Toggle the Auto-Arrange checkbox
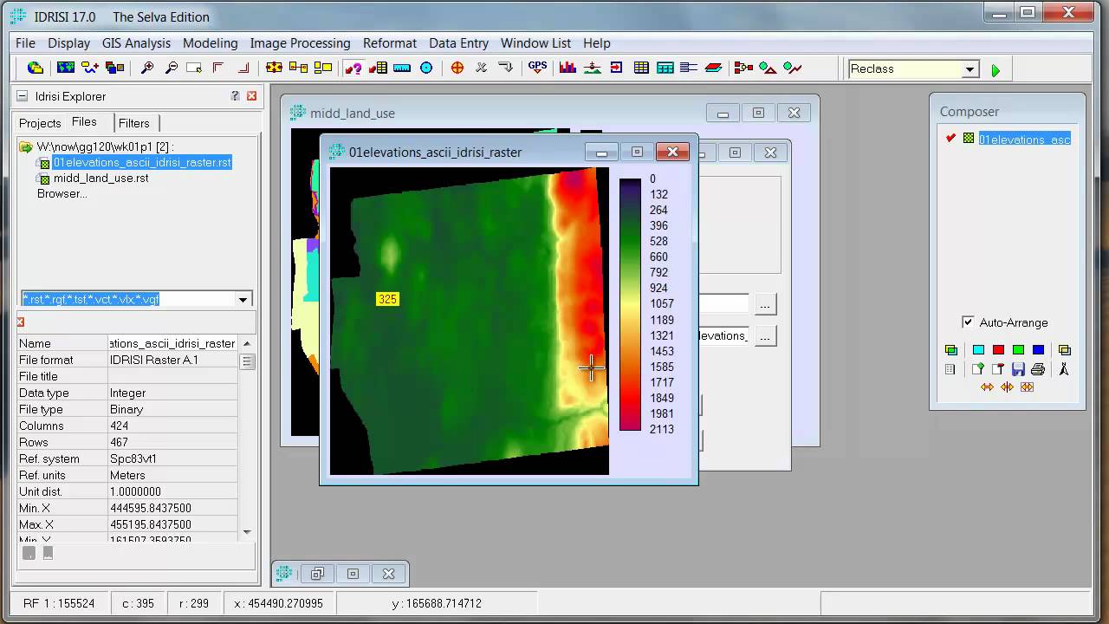The height and width of the screenshot is (624, 1109). (968, 322)
